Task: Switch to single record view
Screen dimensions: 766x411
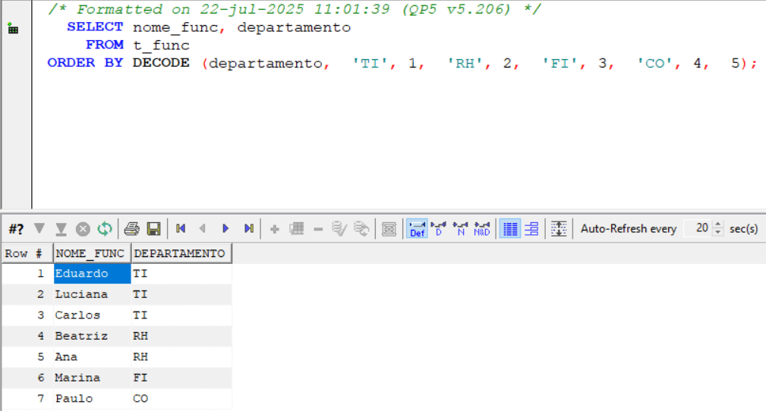Action: (x=531, y=228)
